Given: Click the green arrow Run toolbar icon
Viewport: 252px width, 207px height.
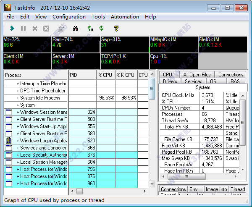Looking at the screenshot, I should point(12,29).
